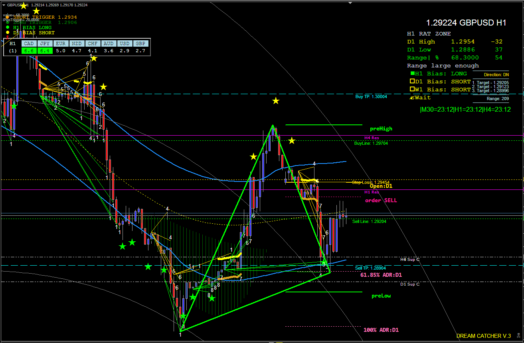Image resolution: width=524 pixels, height=343 pixels.
Task: Click the yellow star above the preHigh line
Action: pos(275,101)
